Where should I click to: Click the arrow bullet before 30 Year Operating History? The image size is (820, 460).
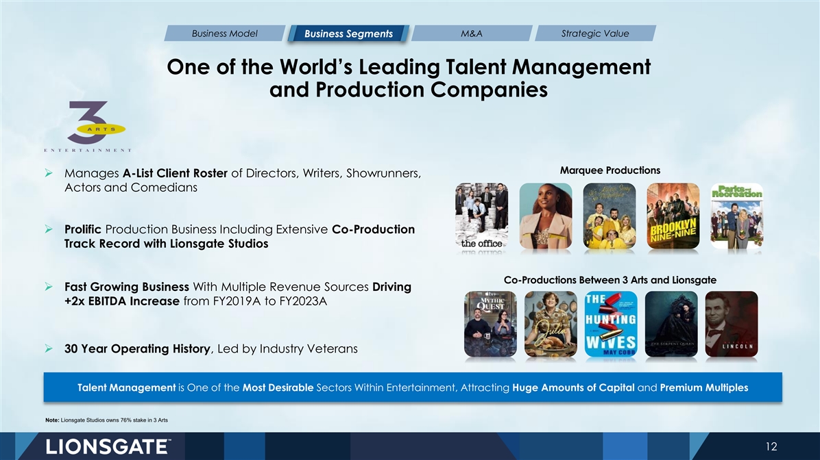point(49,350)
